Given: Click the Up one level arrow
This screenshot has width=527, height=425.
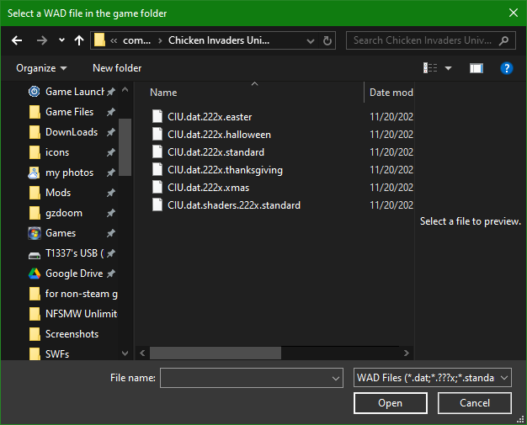Looking at the screenshot, I should [x=79, y=40].
